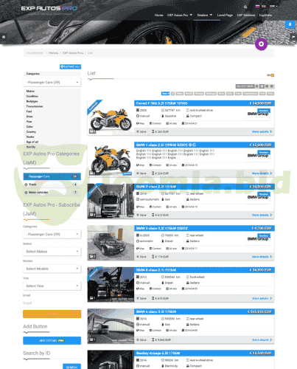Open the Level Page menu item

tap(225, 15)
